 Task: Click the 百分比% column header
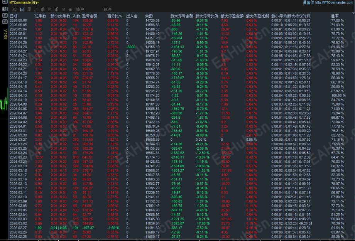click(x=115, y=16)
